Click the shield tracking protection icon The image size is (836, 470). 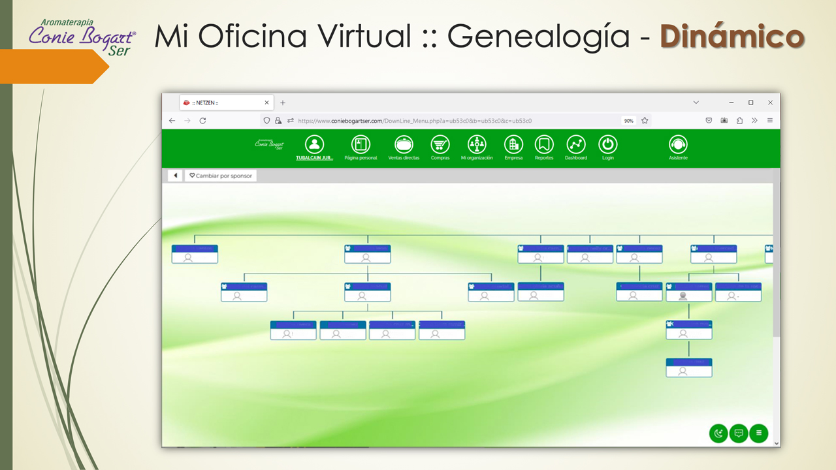pyautogui.click(x=266, y=121)
